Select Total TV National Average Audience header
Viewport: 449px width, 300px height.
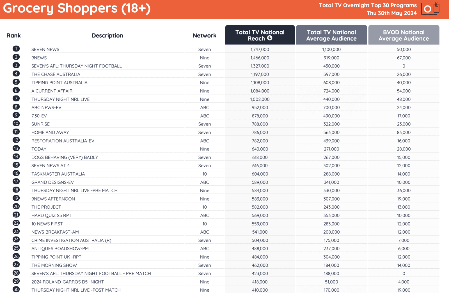click(331, 35)
